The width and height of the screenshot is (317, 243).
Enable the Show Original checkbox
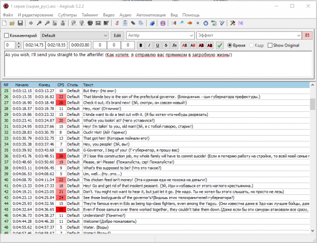pos(270,46)
